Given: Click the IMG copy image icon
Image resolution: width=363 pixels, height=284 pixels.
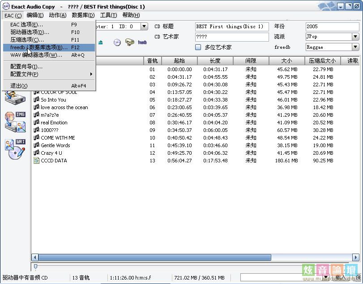Looking at the screenshot, I should click(15, 122).
